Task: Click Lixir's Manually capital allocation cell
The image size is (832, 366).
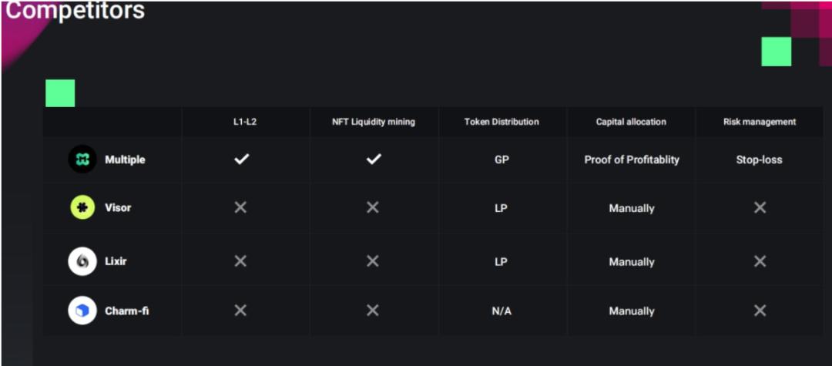Action: coord(632,262)
